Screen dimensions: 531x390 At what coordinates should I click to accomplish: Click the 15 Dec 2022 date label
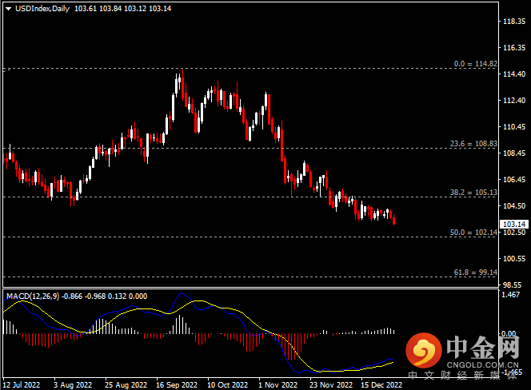click(379, 384)
